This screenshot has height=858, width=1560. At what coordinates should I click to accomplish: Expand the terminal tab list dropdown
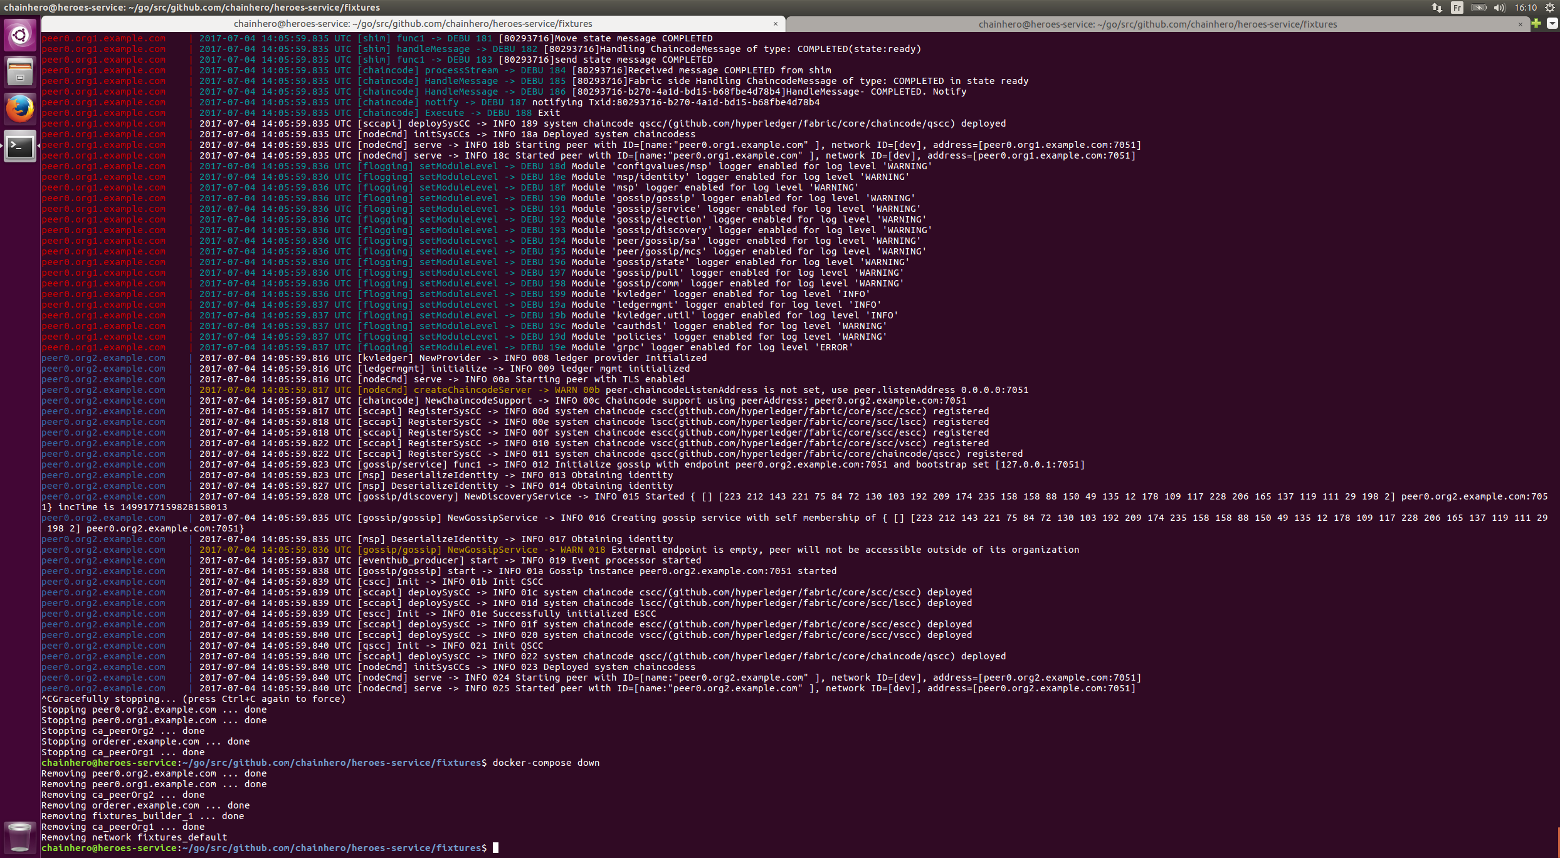click(x=1552, y=24)
